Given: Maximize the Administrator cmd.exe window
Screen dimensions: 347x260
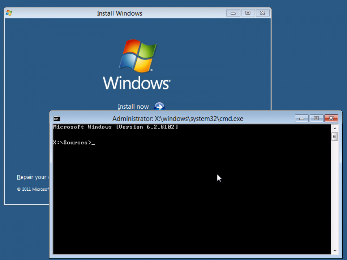Looking at the screenshot, I should [x=317, y=118].
